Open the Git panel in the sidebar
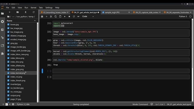The height and width of the screenshot is (109, 194). 2,30
